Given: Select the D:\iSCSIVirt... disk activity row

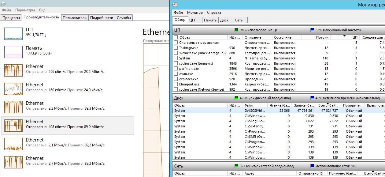Looking at the screenshot, I should pos(279,111).
